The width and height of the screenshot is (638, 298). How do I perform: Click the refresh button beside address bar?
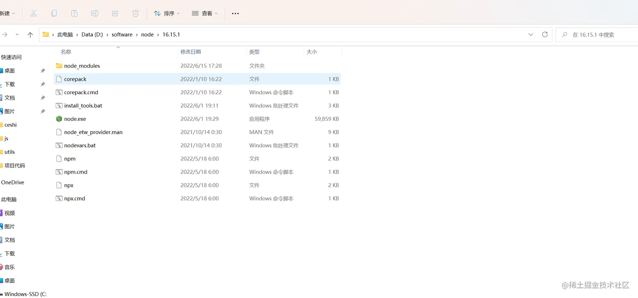point(545,35)
